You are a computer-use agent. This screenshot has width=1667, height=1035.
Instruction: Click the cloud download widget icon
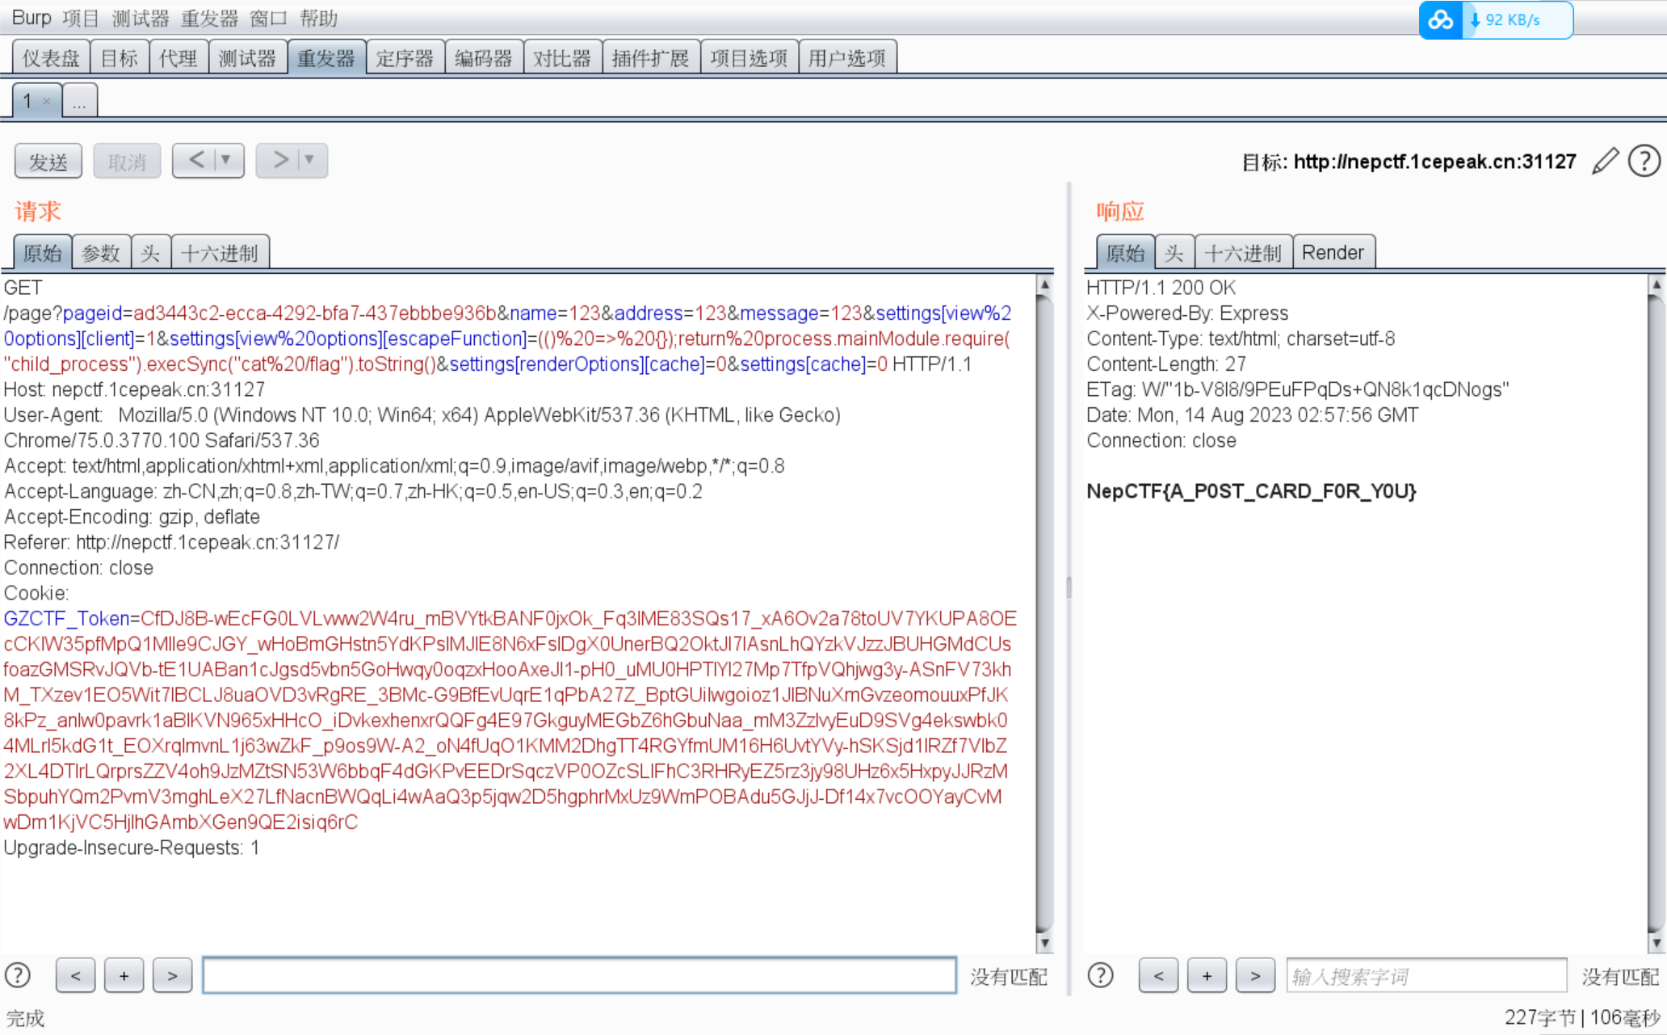[1441, 19]
